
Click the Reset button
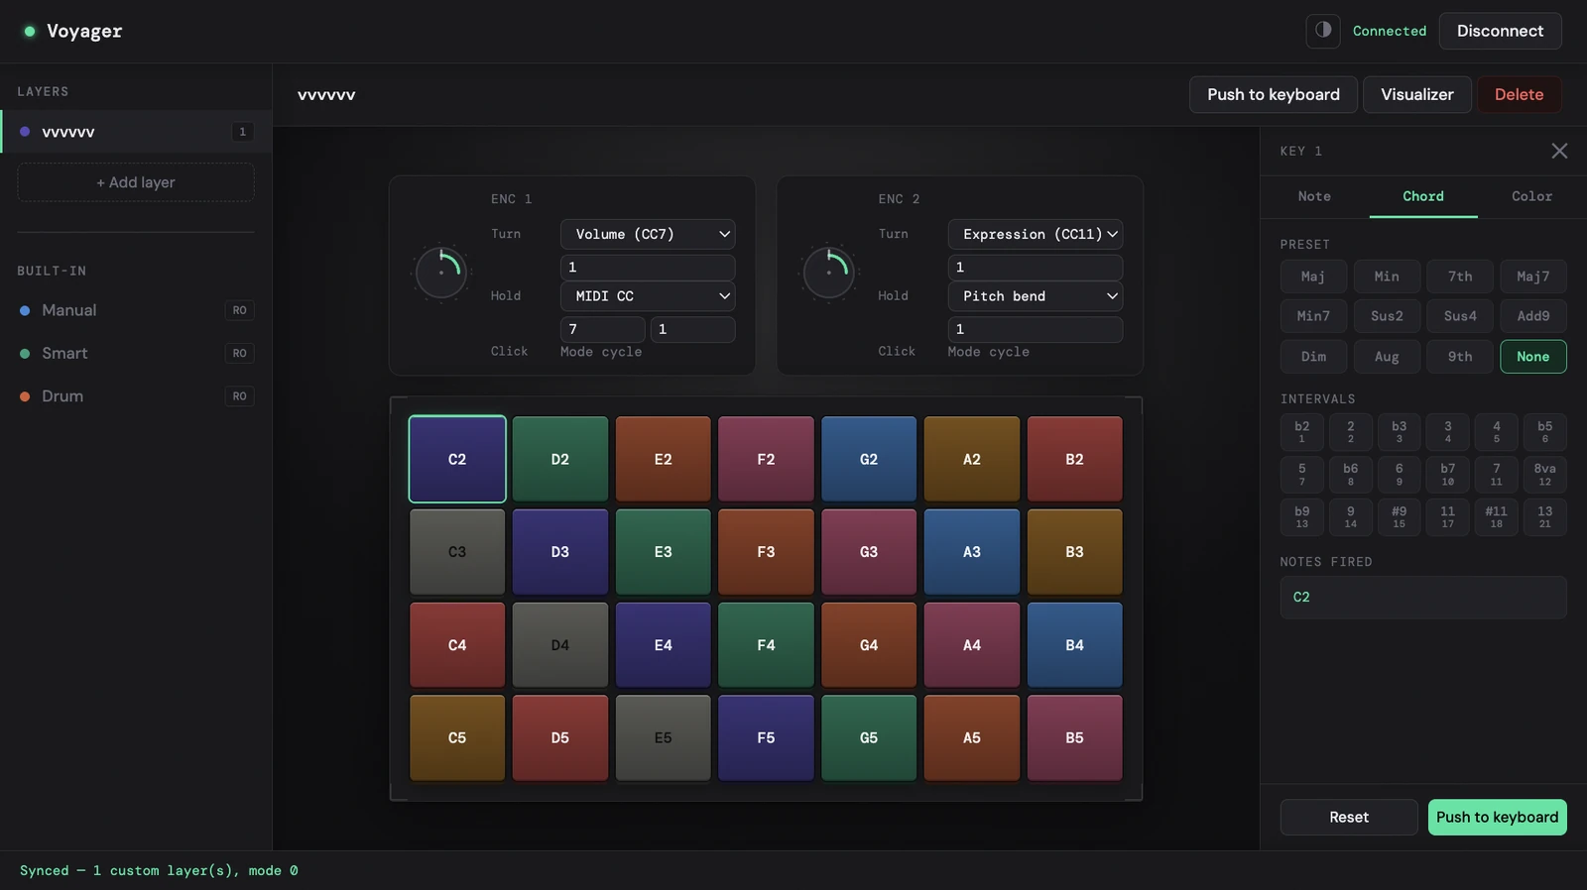[x=1349, y=818]
